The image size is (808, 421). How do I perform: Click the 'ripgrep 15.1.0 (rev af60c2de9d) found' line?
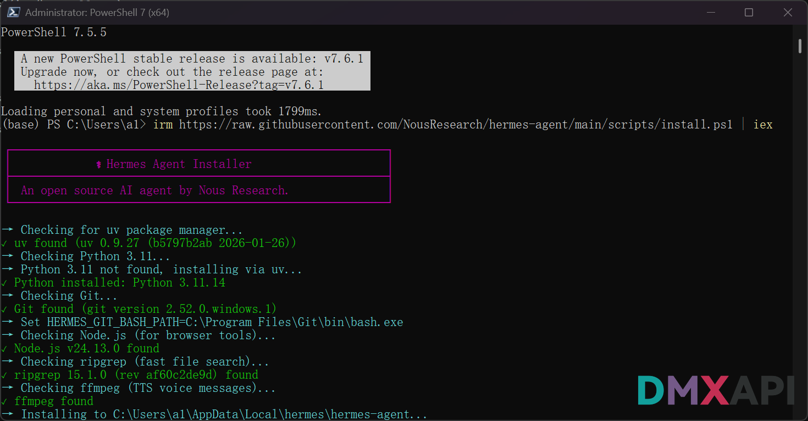pyautogui.click(x=130, y=375)
